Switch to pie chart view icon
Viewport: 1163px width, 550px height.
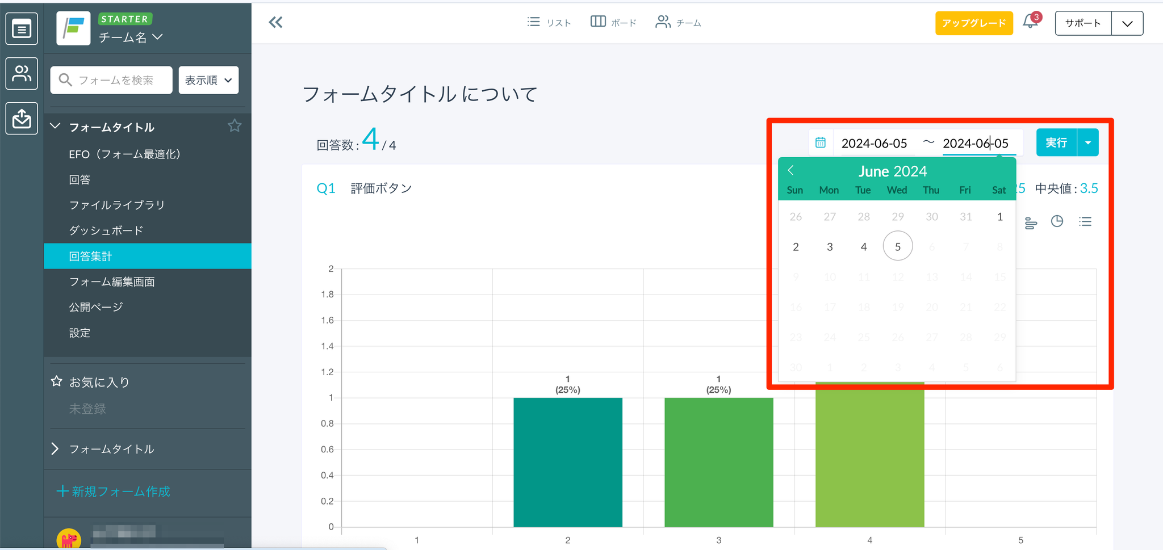click(1057, 221)
